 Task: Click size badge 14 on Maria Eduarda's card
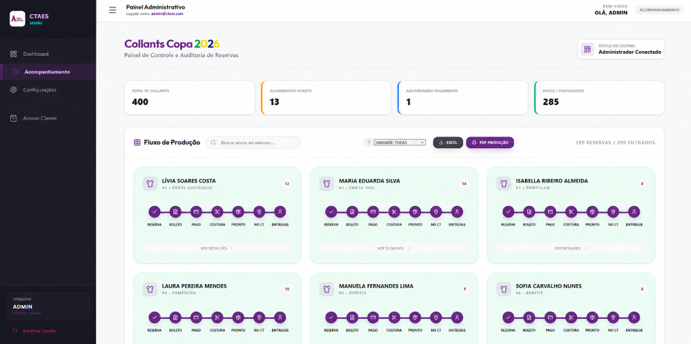point(464,184)
